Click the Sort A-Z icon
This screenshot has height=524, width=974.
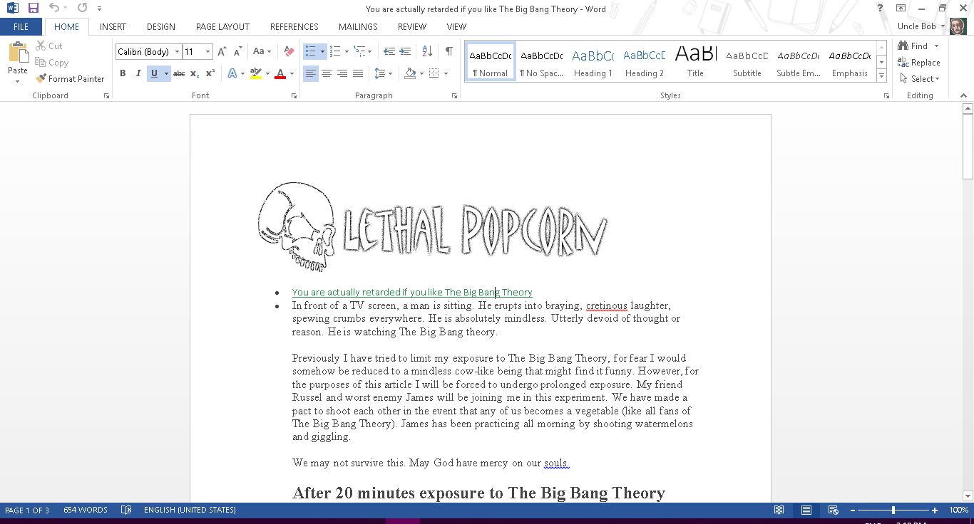click(x=427, y=51)
